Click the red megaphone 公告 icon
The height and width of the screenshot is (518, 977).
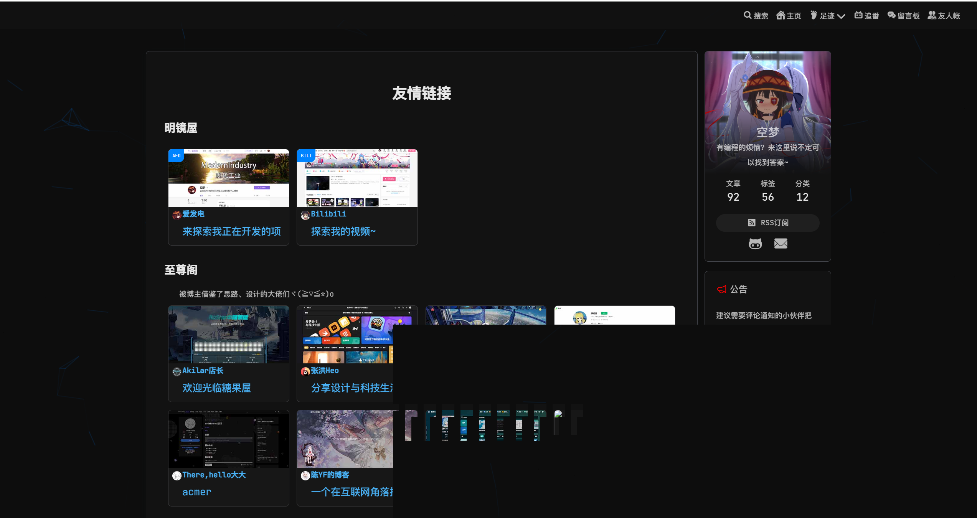click(722, 289)
